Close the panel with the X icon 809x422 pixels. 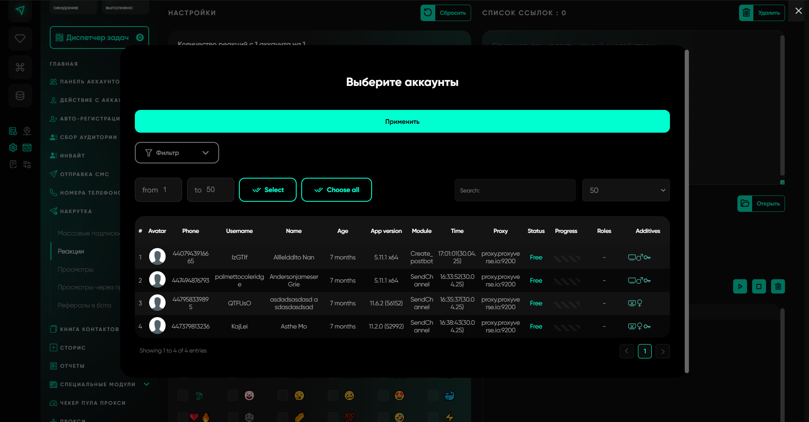(798, 11)
